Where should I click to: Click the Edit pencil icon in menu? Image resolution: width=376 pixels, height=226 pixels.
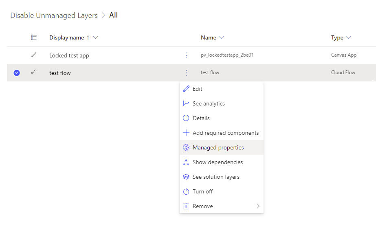[x=186, y=89]
